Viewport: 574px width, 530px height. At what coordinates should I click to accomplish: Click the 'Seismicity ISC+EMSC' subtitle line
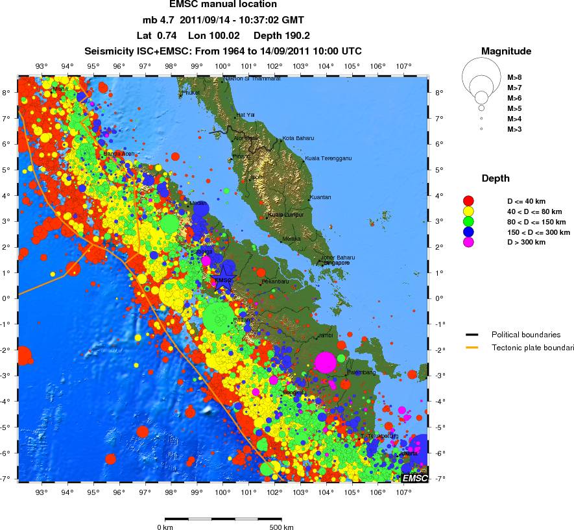(223, 51)
